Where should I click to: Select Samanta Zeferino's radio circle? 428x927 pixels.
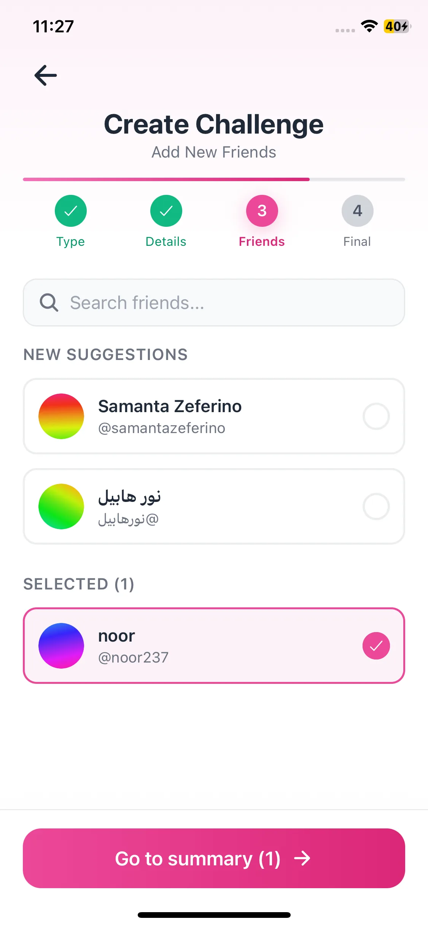point(376,416)
